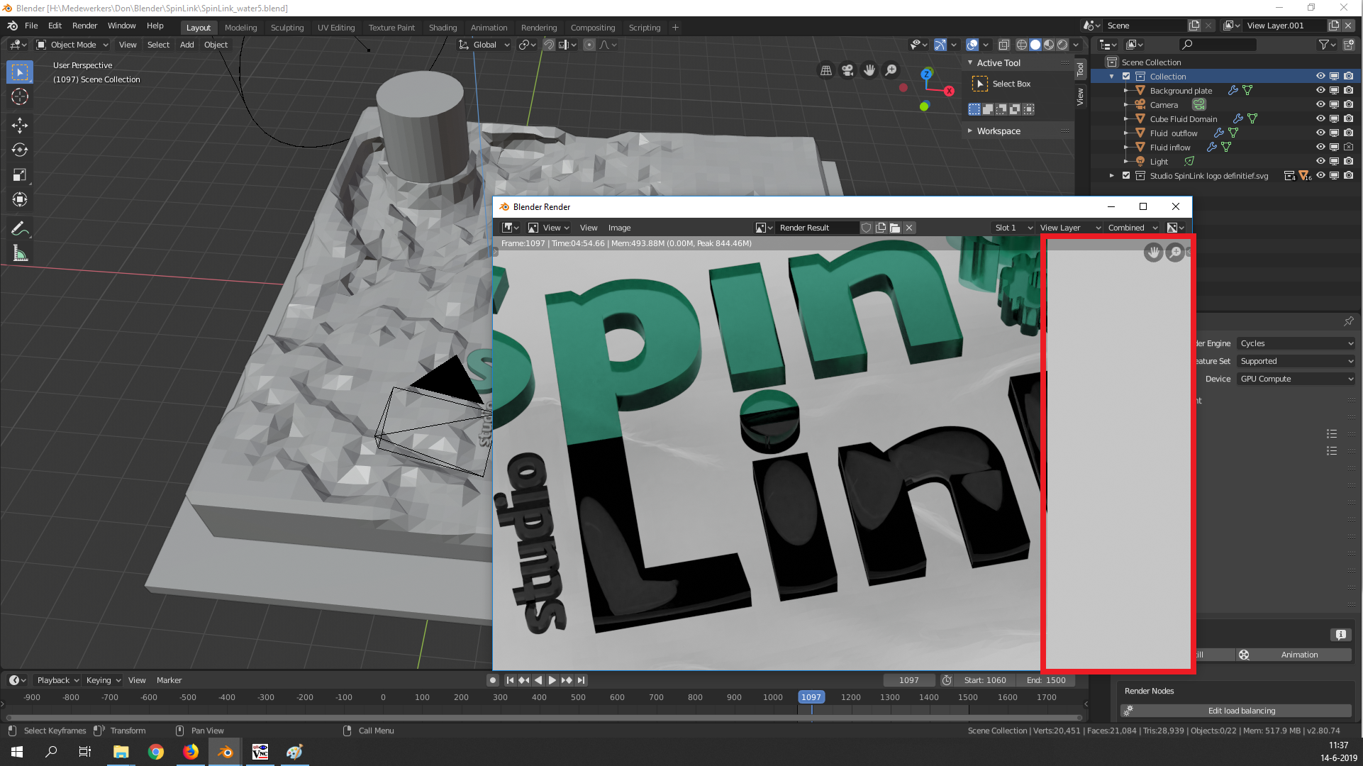Jump to the end frame
The image size is (1363, 766).
coord(581,680)
